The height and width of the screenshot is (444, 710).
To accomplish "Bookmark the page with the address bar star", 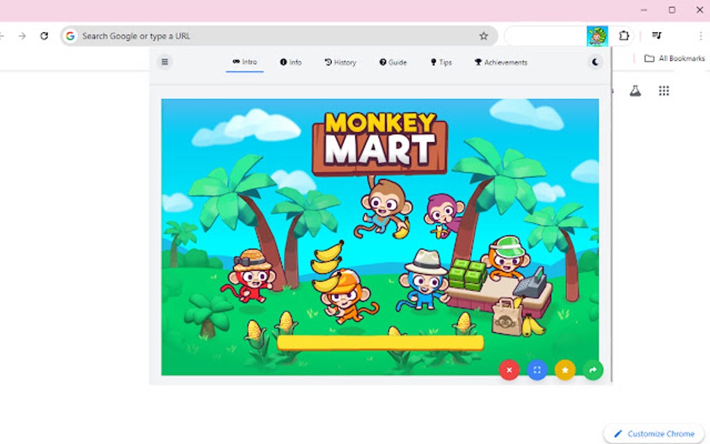I will tap(484, 35).
